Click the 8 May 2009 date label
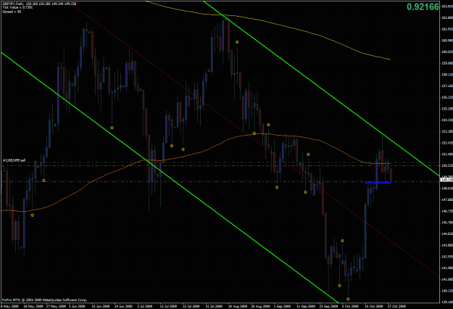 click(x=10, y=306)
